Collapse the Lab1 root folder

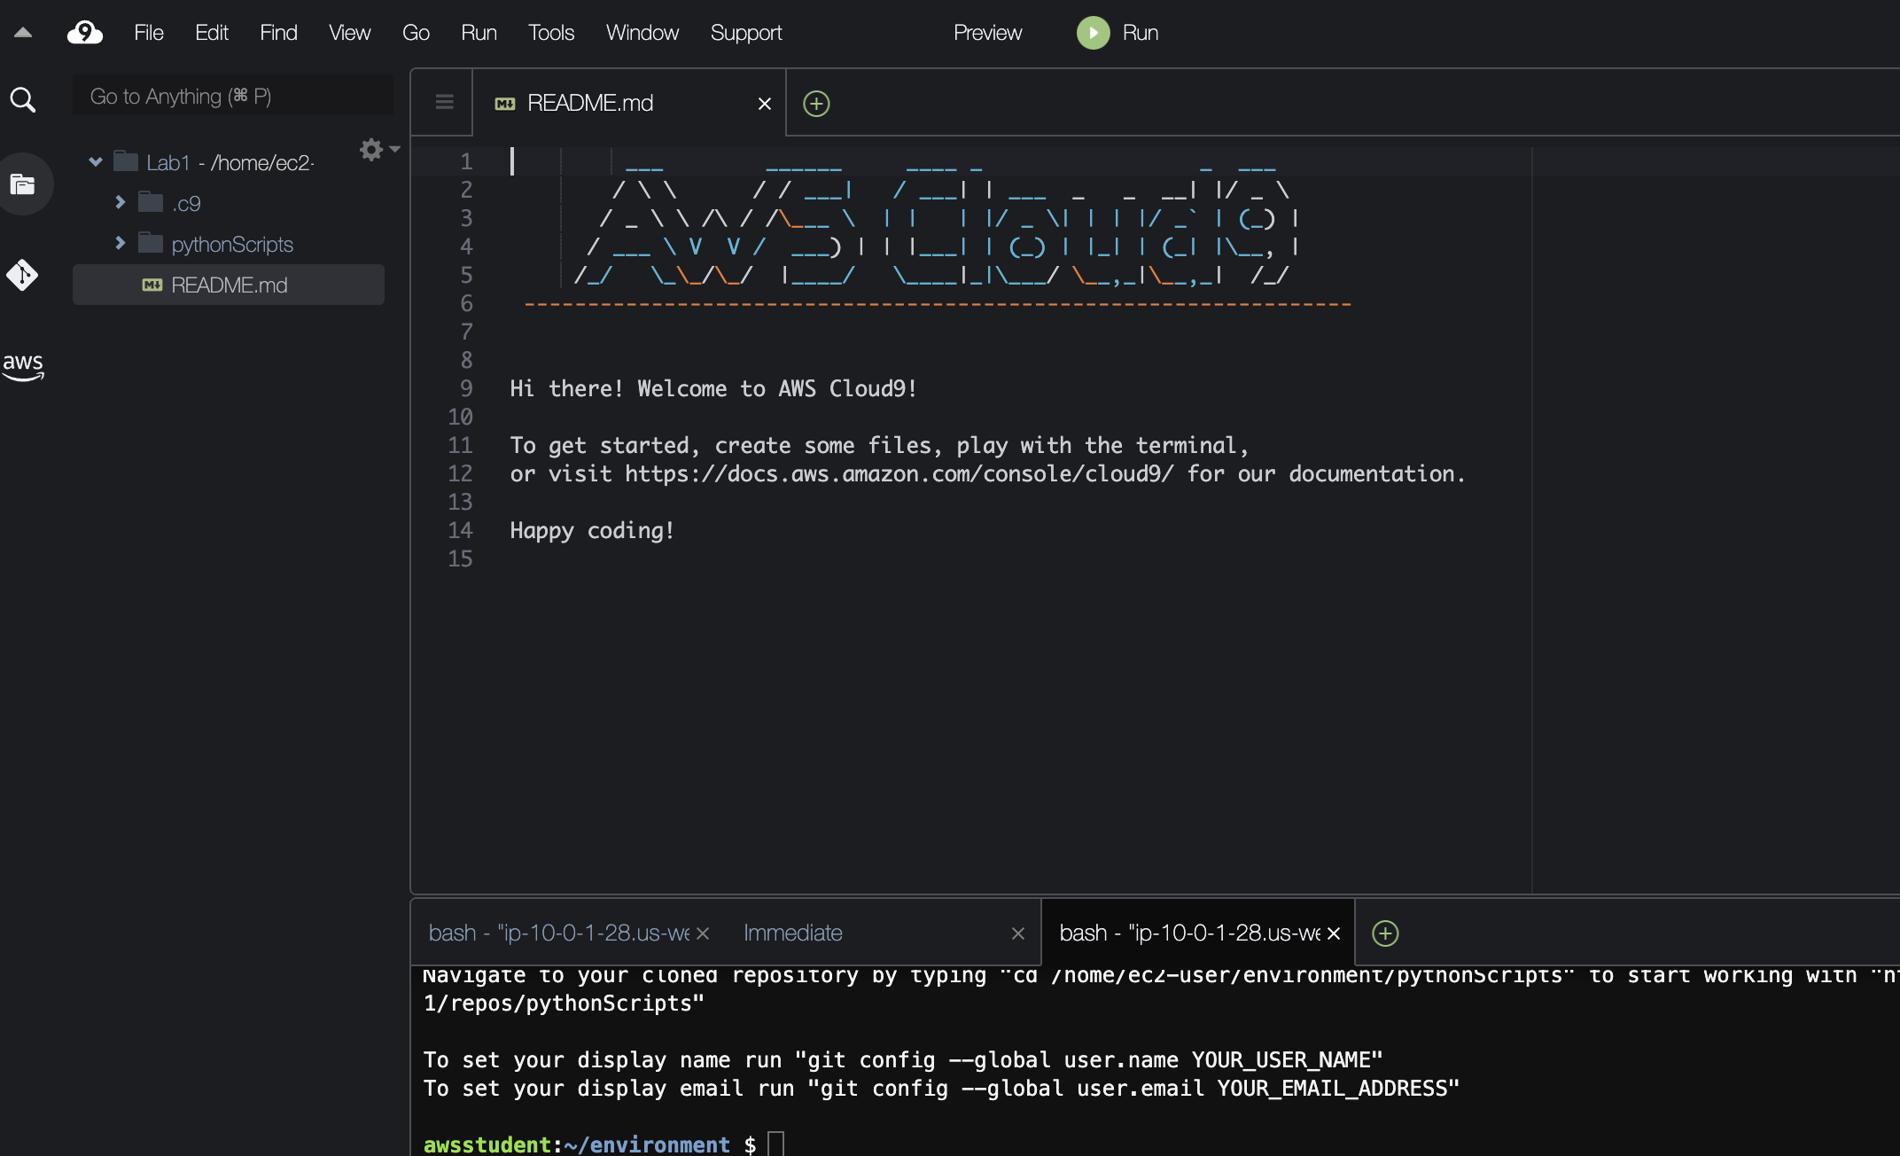click(96, 162)
